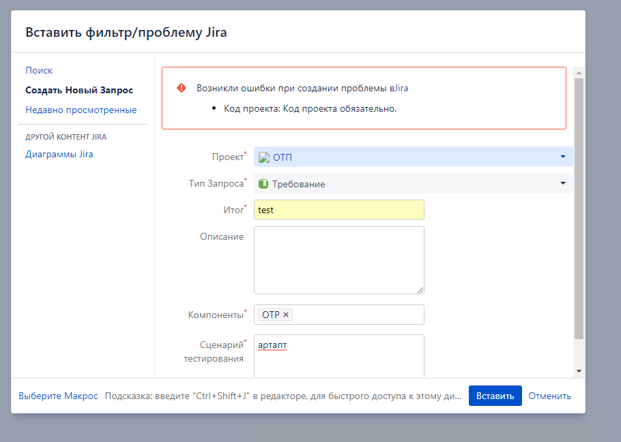Select the ОТП project field

(x=414, y=157)
